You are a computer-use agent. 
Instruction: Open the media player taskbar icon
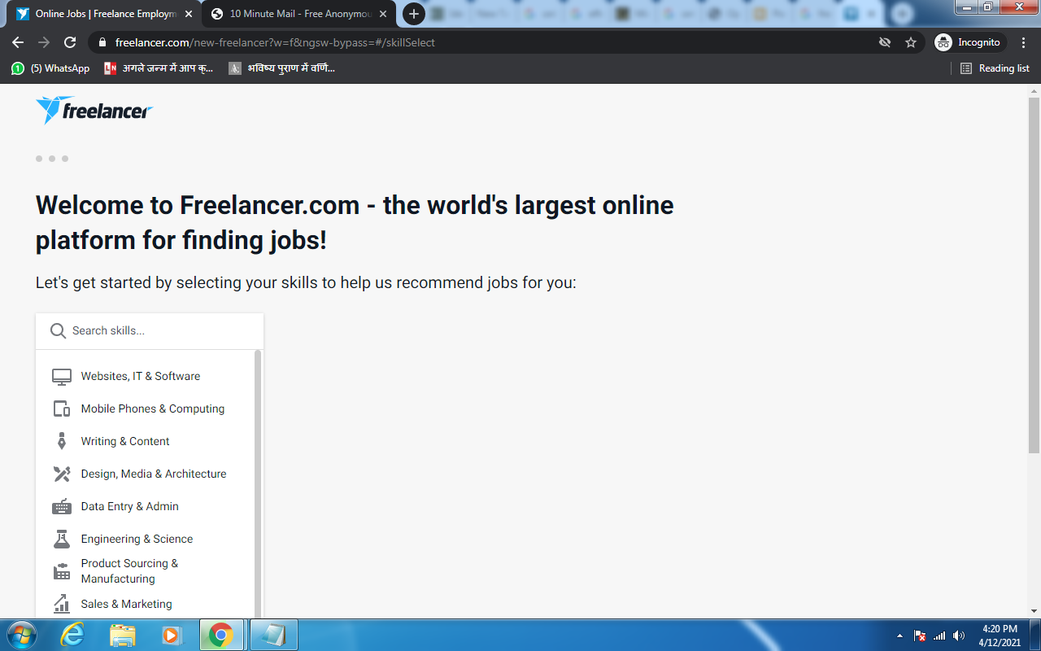(x=172, y=635)
